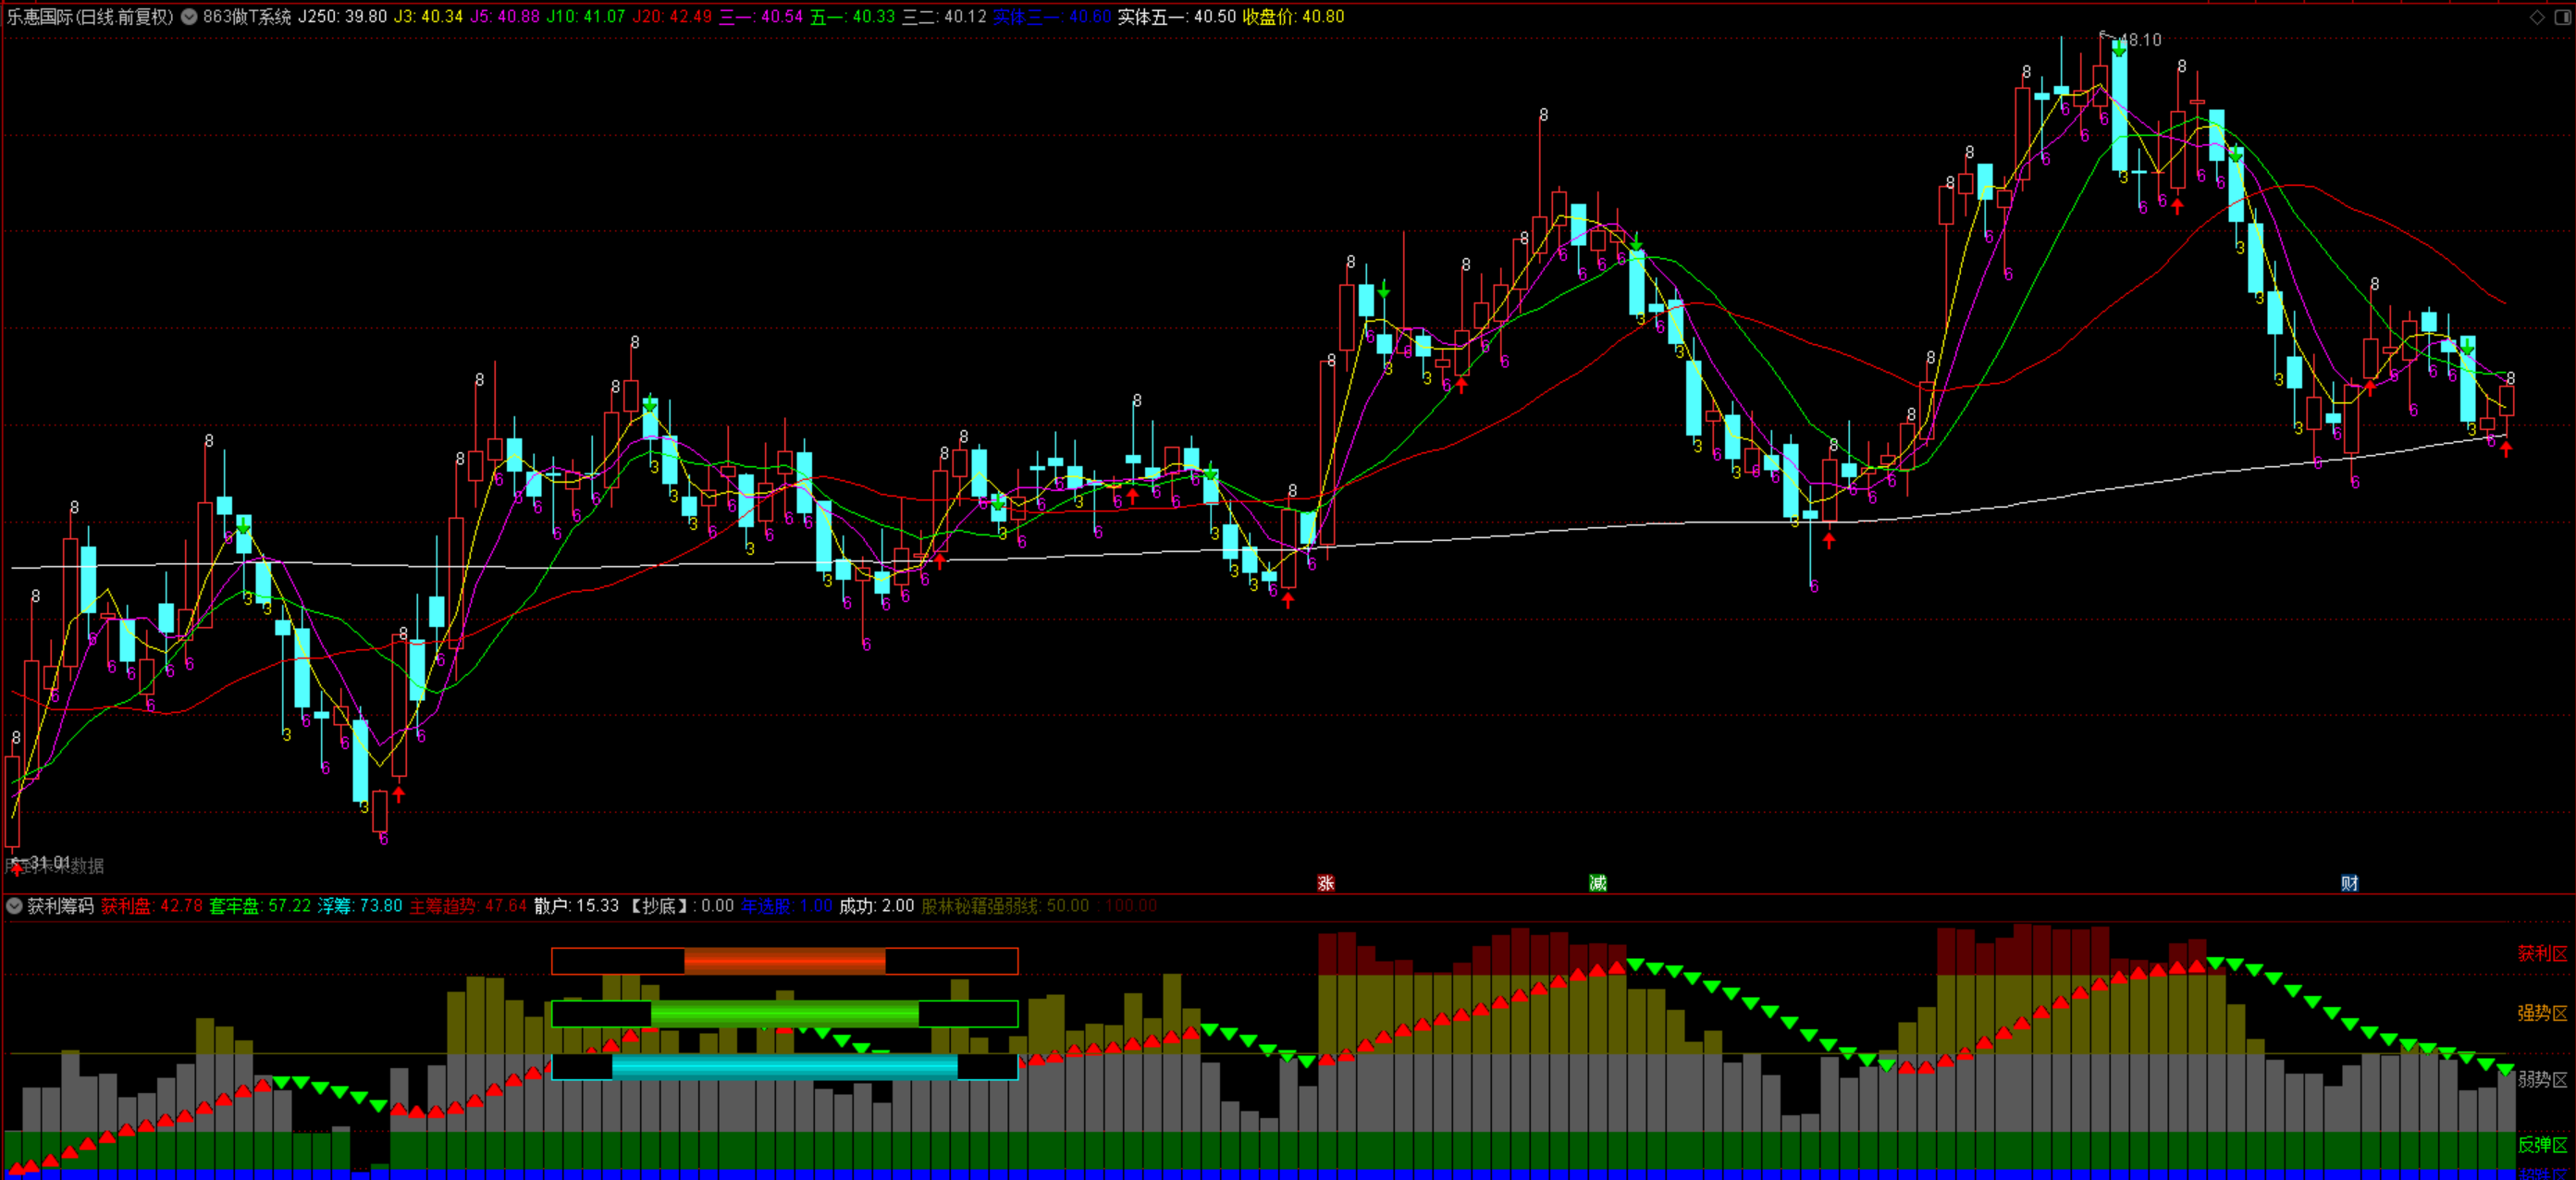Click the 成功: 2.00 label
The image size is (2576, 1180).
876,906
